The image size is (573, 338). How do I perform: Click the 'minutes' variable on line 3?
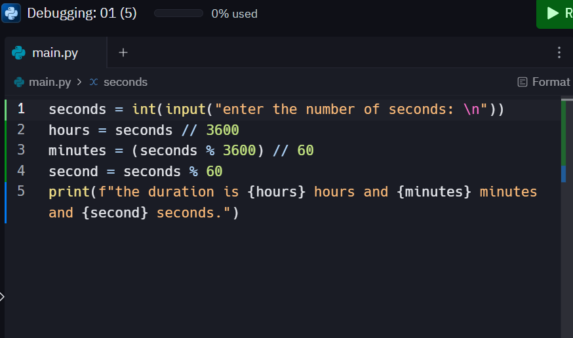pos(77,151)
